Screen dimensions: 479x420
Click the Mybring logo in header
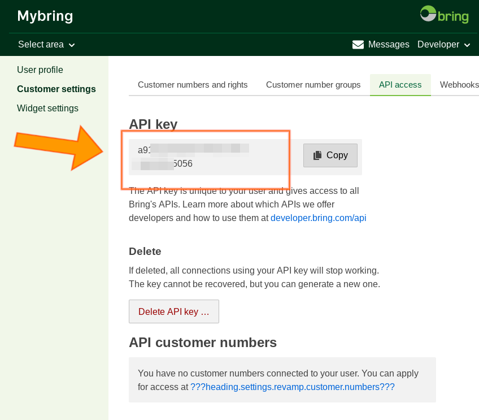tap(45, 16)
